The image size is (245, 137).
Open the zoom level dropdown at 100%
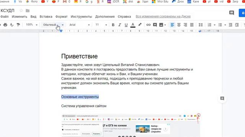click(32, 25)
